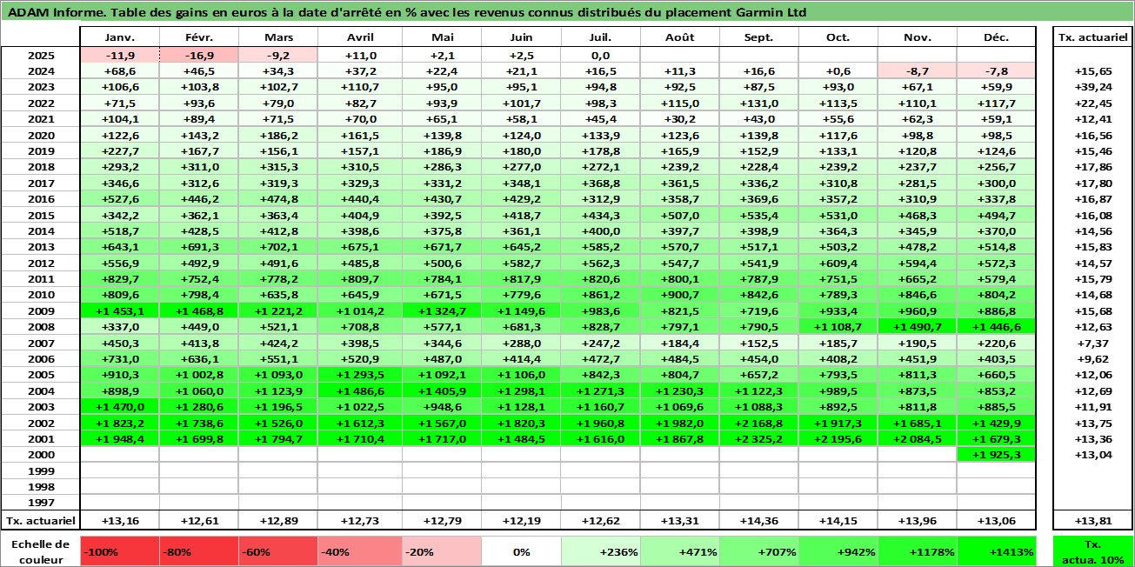Click the +1 490,7 cell in row 2008

(918, 326)
